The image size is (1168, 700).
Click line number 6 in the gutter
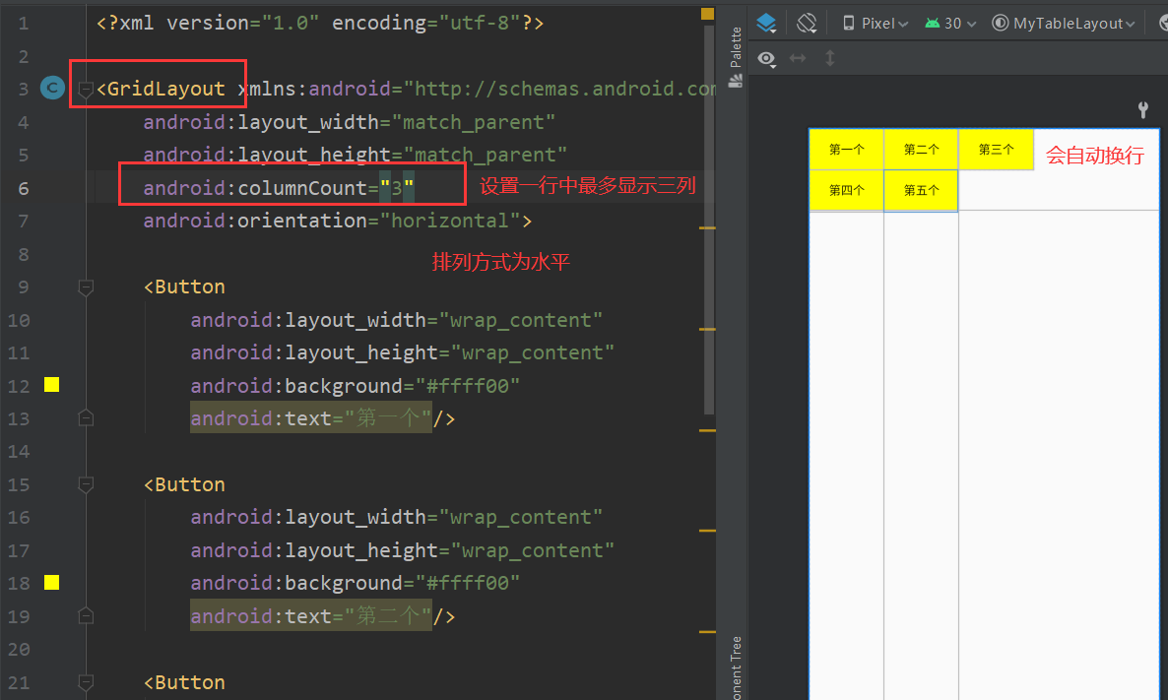(x=23, y=188)
